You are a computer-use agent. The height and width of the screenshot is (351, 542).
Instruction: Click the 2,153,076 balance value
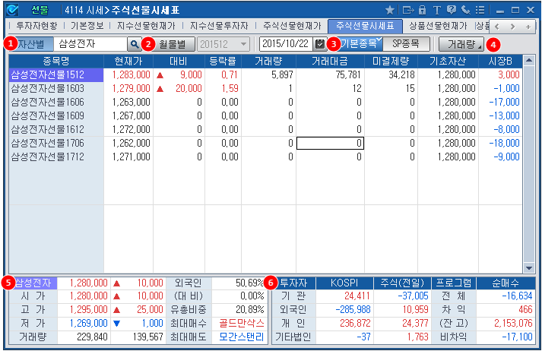click(x=513, y=324)
